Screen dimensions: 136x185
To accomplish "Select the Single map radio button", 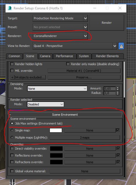I will click(x=12, y=130).
